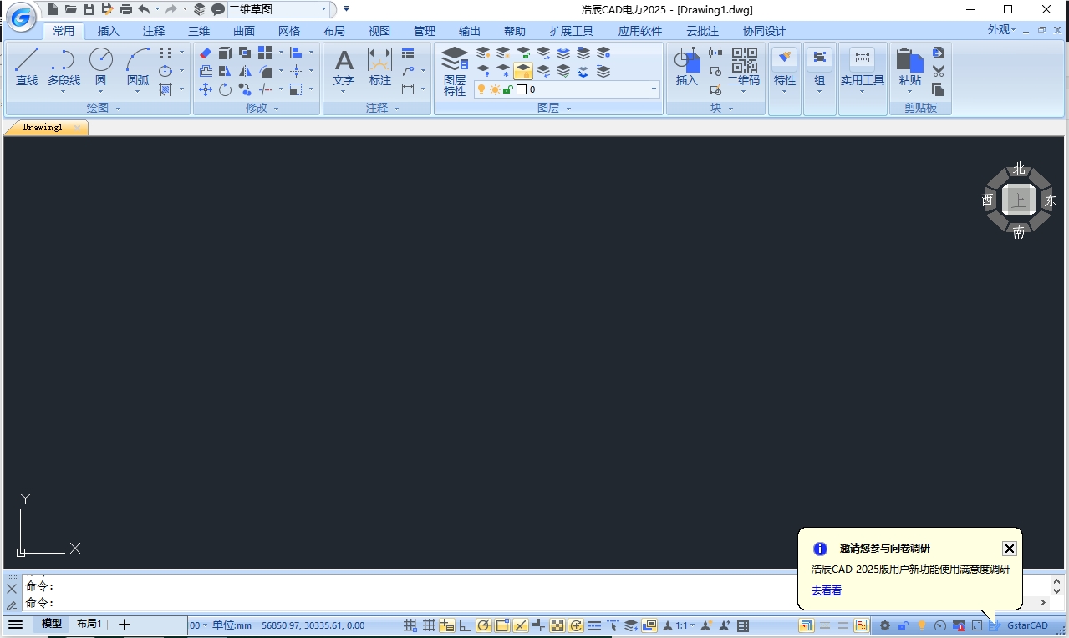This screenshot has height=638, width=1069.
Task: Click the Print icon in quick toolbar
Action: tap(126, 9)
